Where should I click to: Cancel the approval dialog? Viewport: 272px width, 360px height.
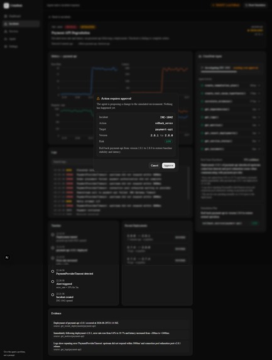[x=155, y=165]
